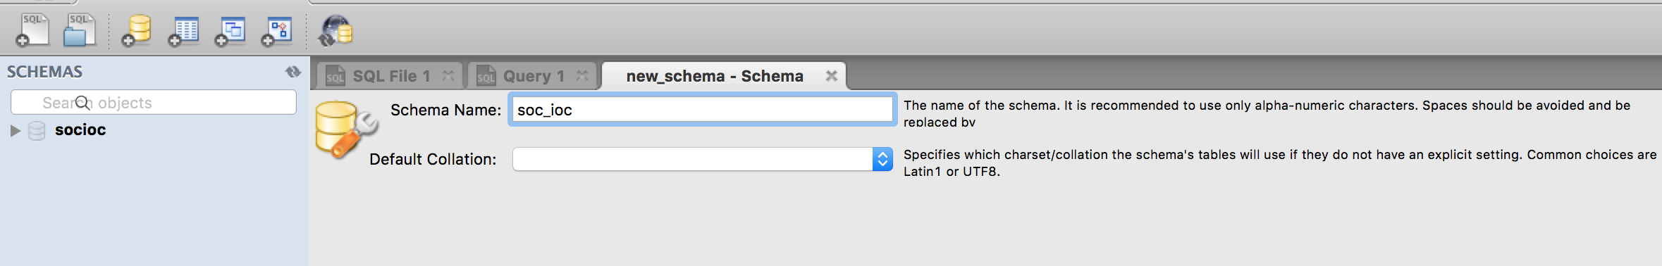
Task: Switch to the SQL File 1 tab
Action: [390, 76]
